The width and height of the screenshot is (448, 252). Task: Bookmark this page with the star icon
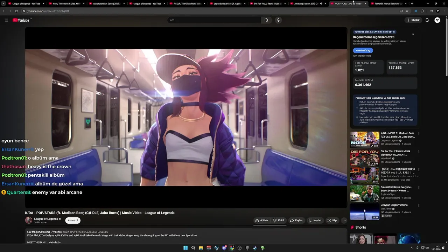(407, 11)
